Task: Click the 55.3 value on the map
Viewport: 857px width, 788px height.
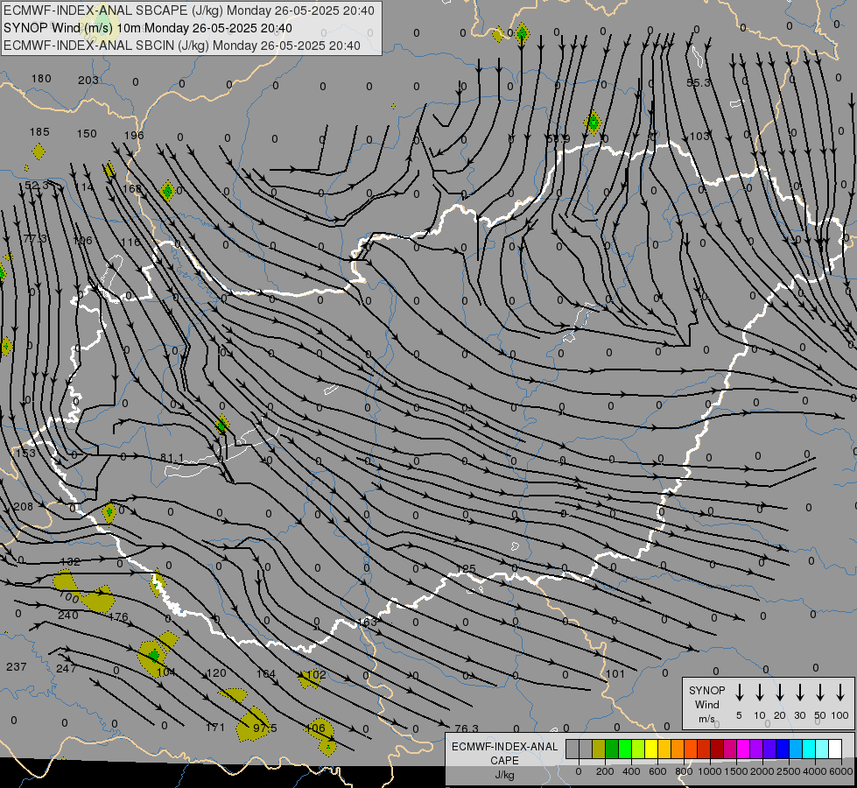Action: tap(698, 82)
